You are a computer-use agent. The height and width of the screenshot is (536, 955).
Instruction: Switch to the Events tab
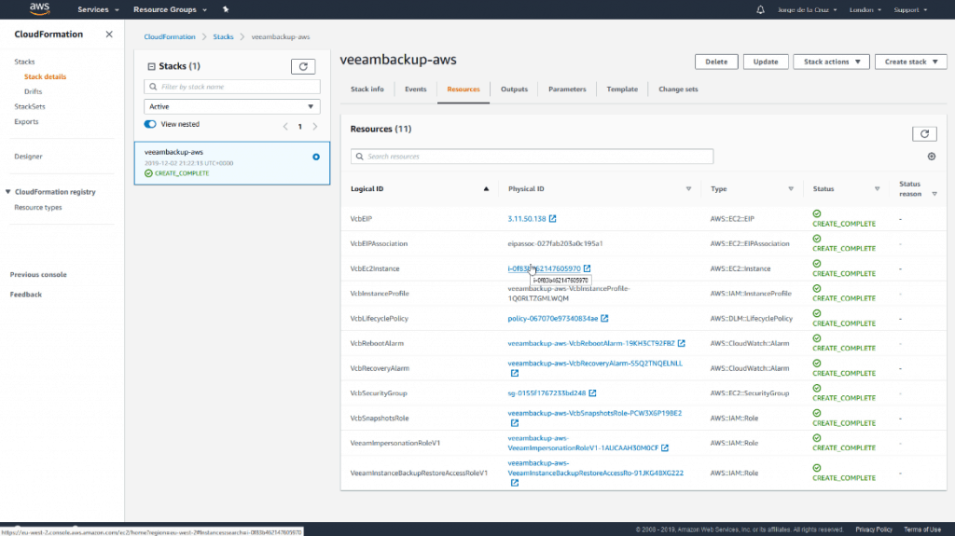[415, 89]
